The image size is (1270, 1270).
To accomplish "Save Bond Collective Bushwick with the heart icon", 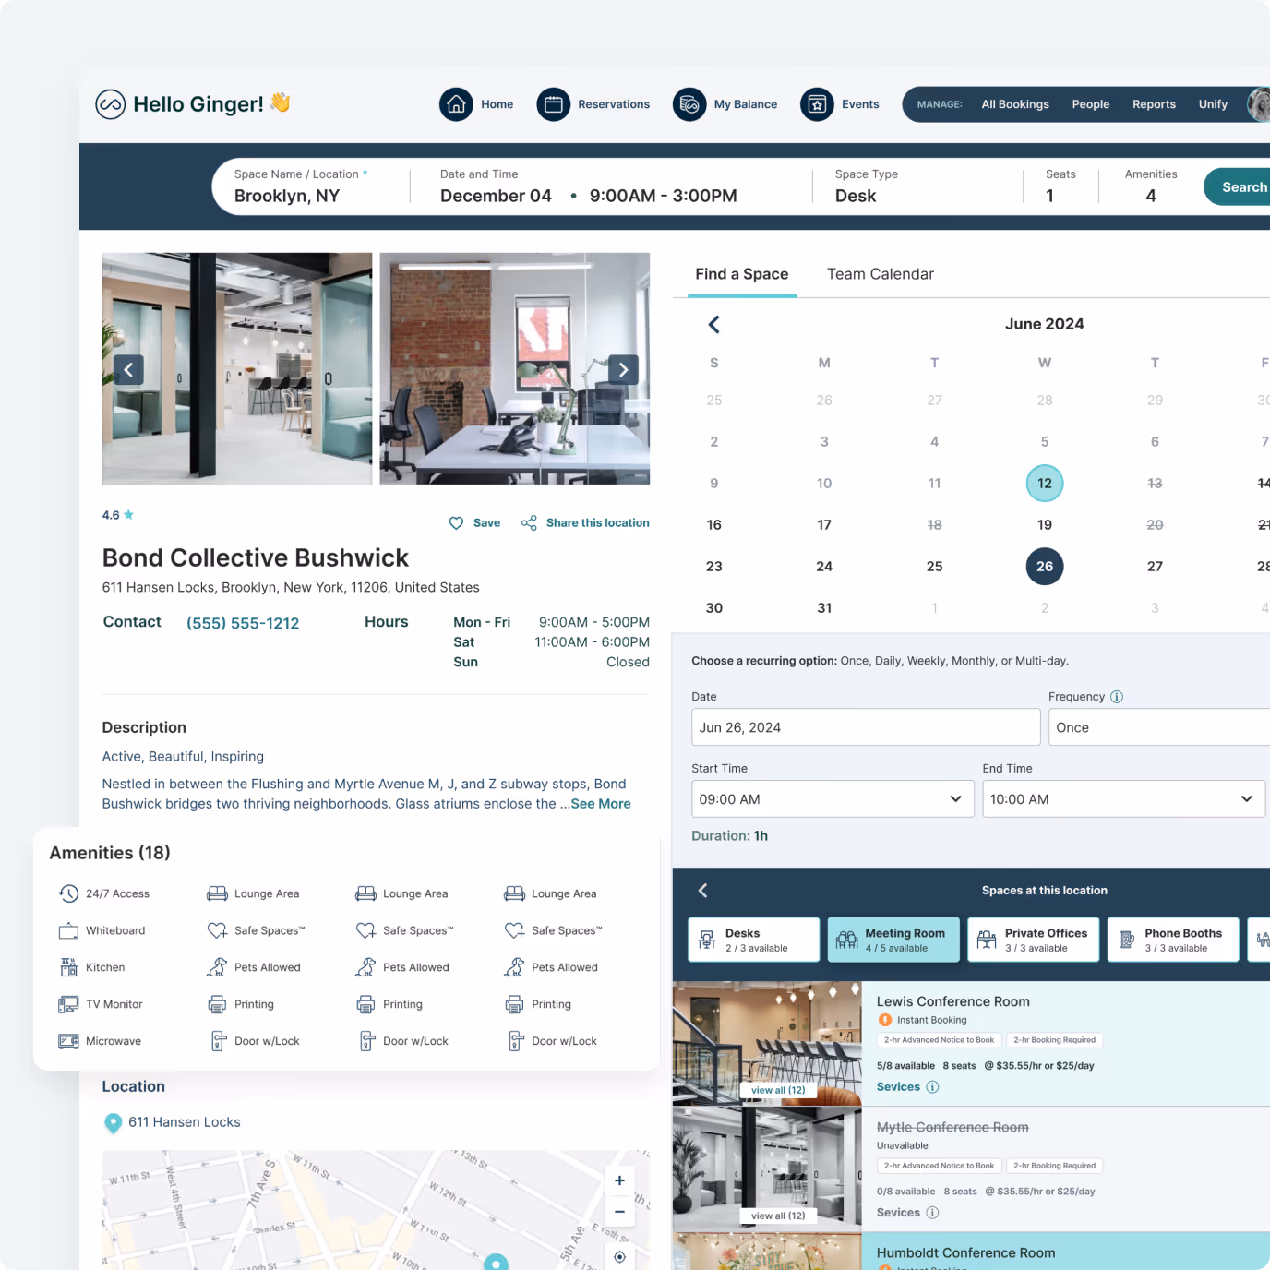I will (456, 522).
